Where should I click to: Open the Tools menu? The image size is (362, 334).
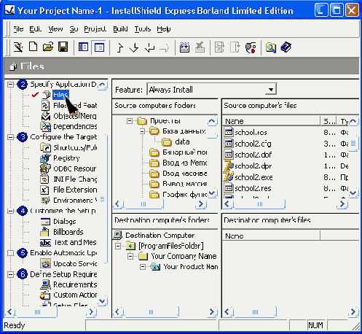pyautogui.click(x=143, y=29)
